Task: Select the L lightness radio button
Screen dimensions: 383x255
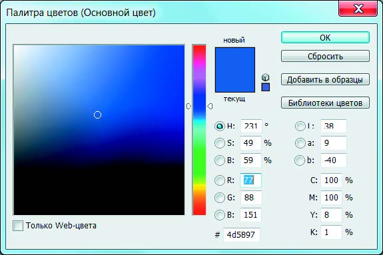Action: [300, 126]
